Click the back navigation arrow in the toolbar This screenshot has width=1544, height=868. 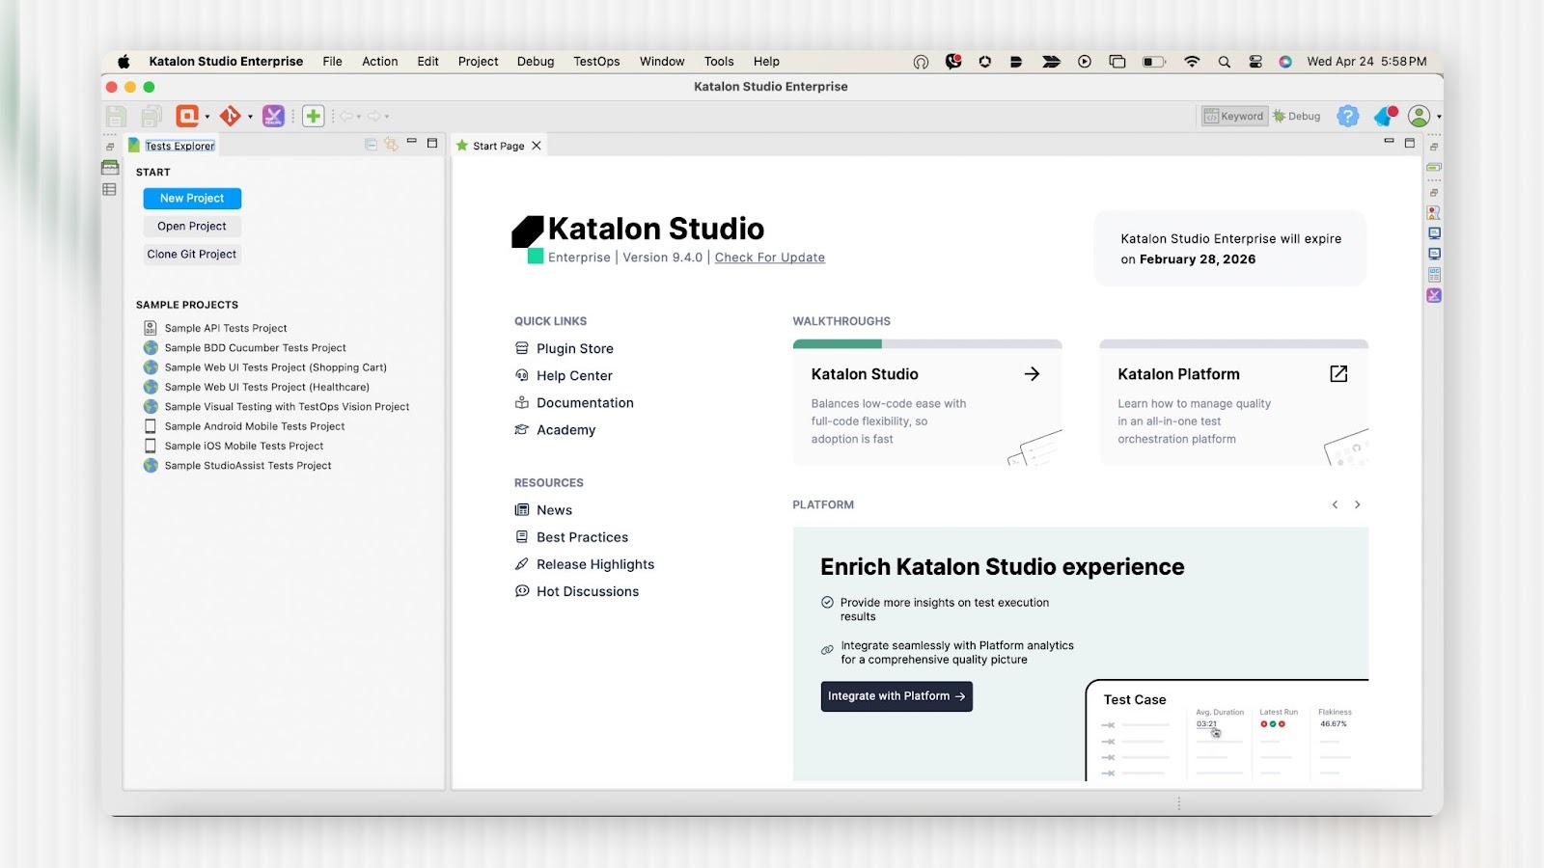click(x=345, y=117)
